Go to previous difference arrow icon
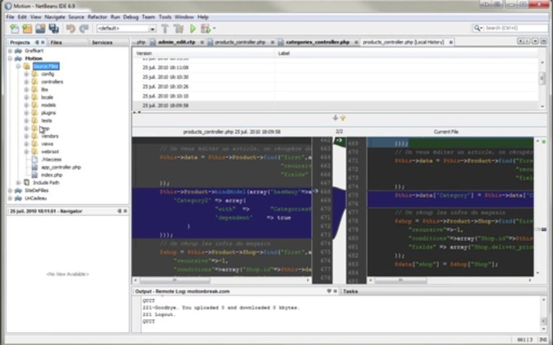 342,118
